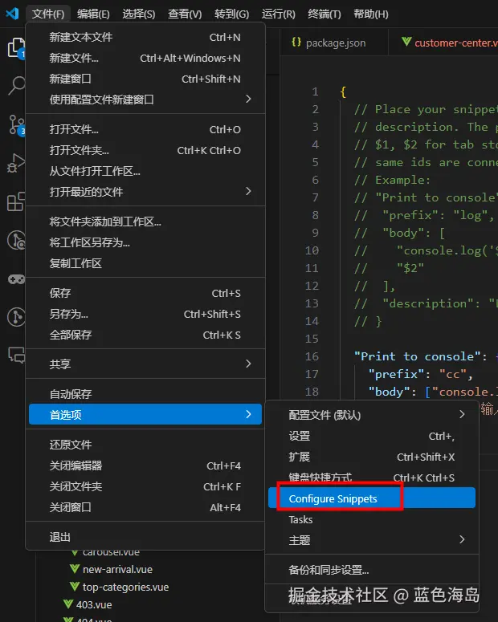Open the chat bubbles icon in activity bar

[16, 355]
